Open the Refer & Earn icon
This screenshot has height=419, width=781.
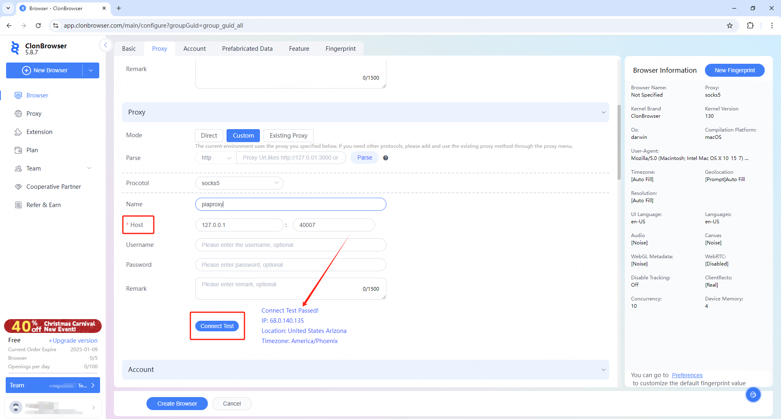point(18,205)
